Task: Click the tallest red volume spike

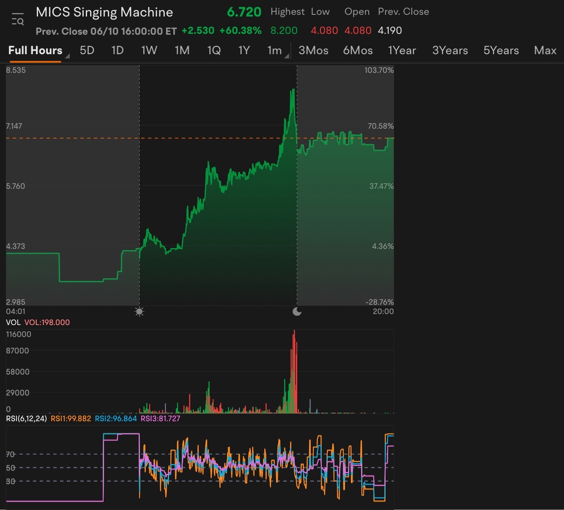Action: click(x=294, y=372)
